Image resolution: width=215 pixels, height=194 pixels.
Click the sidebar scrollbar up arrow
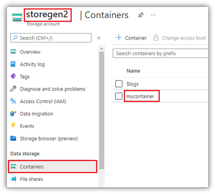coord(102,49)
